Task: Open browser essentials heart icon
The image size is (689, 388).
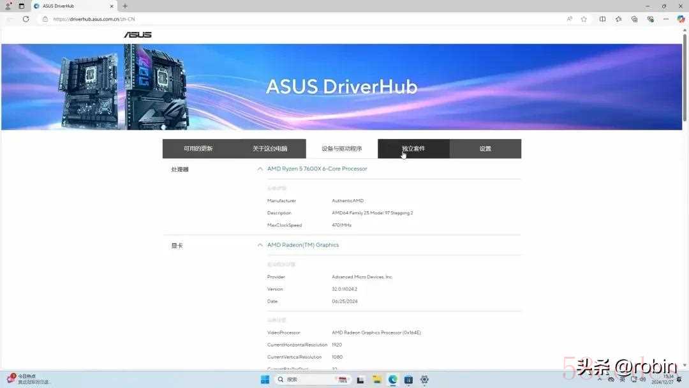Action: point(650,19)
